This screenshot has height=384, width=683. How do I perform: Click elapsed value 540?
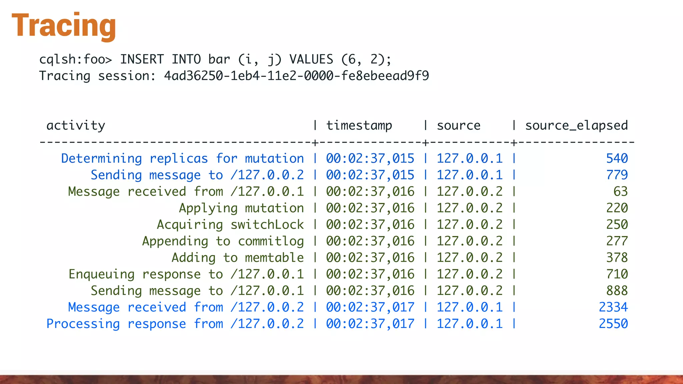[617, 158]
